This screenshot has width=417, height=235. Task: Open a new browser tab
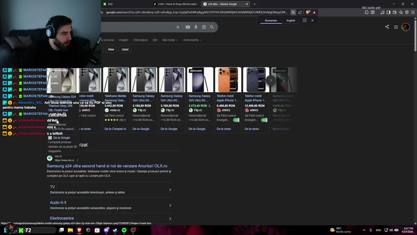(254, 4)
